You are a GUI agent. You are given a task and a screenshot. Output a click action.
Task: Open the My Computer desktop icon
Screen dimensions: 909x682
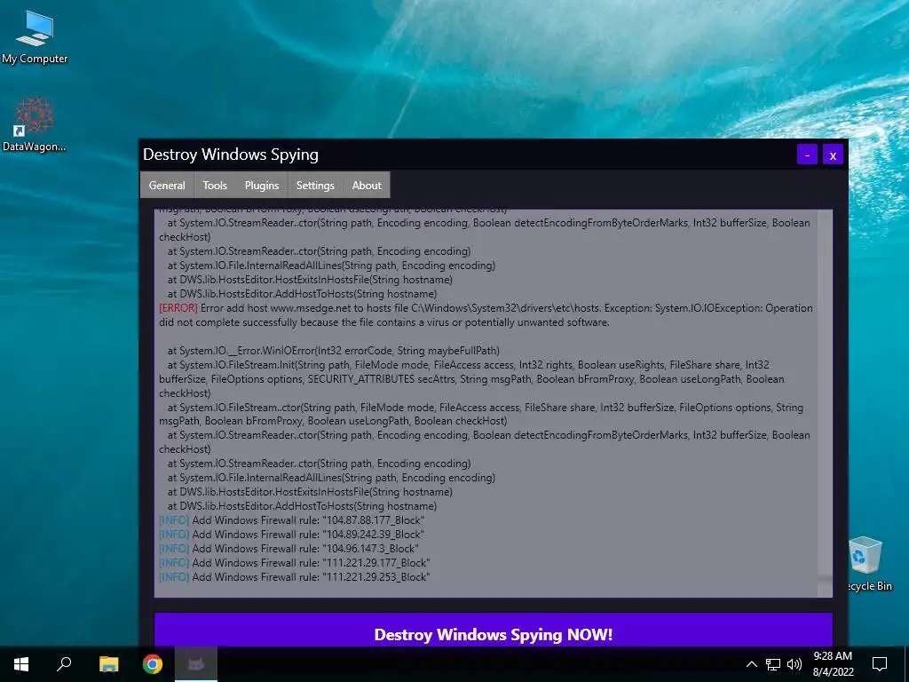tap(35, 36)
